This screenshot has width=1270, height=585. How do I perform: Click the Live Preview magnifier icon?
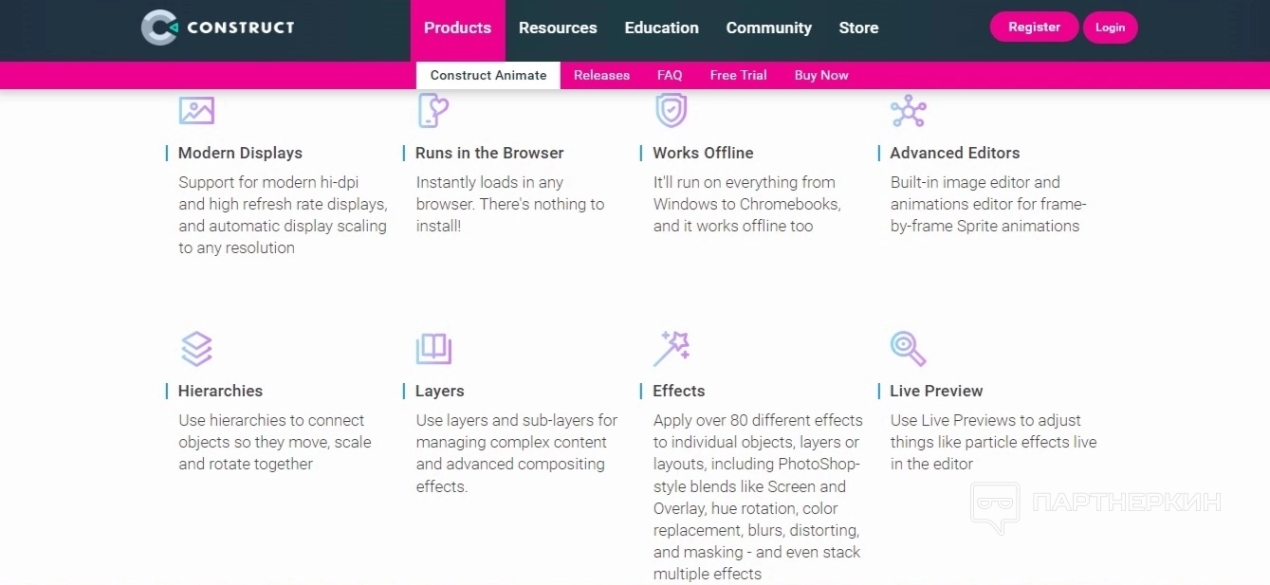pos(908,349)
